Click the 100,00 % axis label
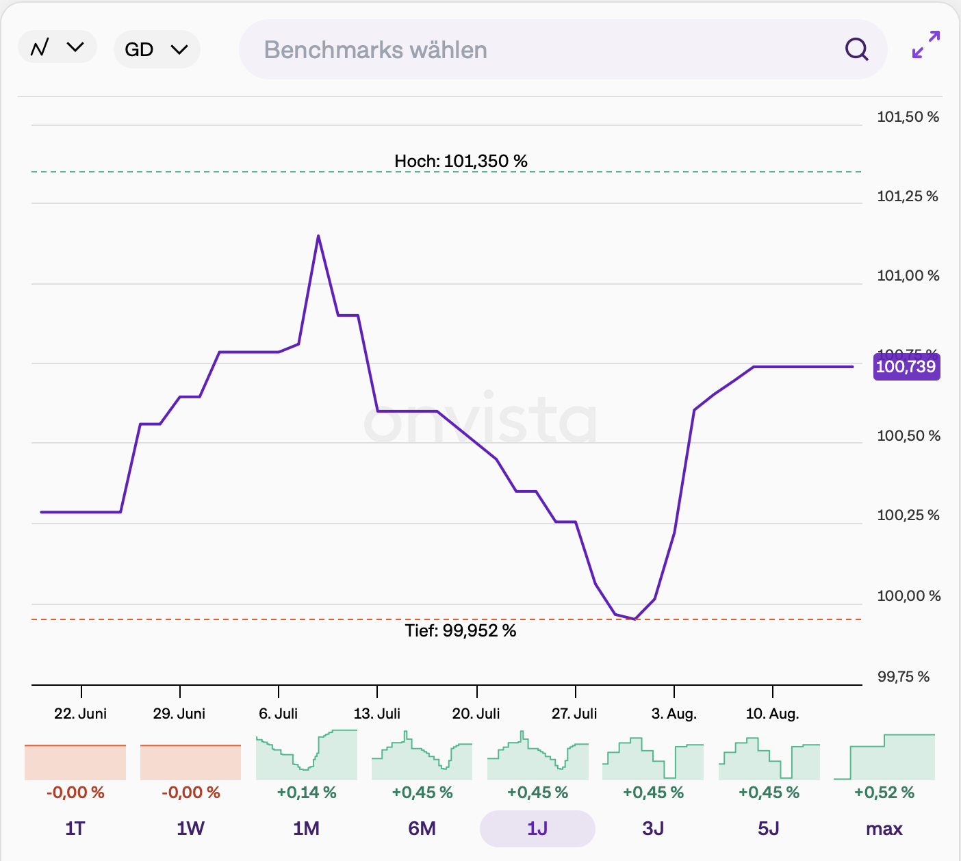The image size is (961, 861). (909, 596)
